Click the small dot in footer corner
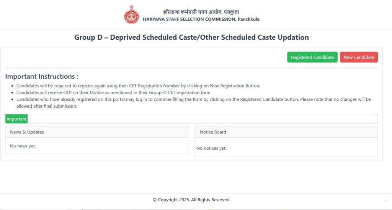The image size is (392, 210). (x=385, y=200)
